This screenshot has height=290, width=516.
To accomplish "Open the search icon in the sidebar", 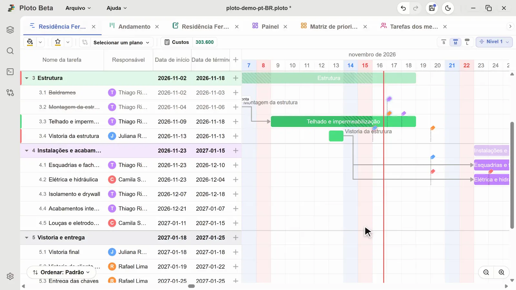I will [x=10, y=51].
